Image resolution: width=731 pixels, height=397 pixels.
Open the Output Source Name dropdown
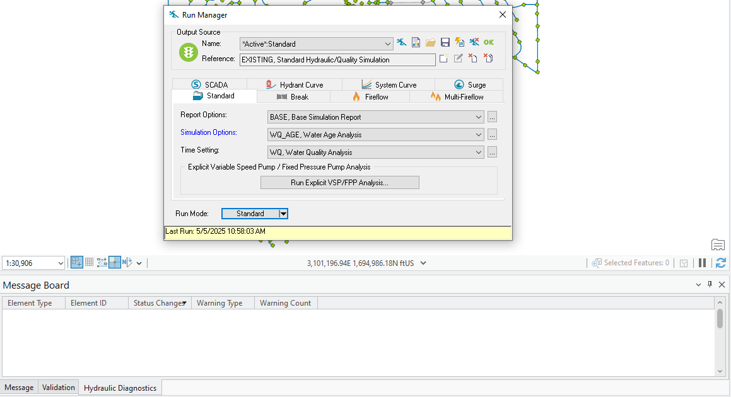tap(387, 44)
